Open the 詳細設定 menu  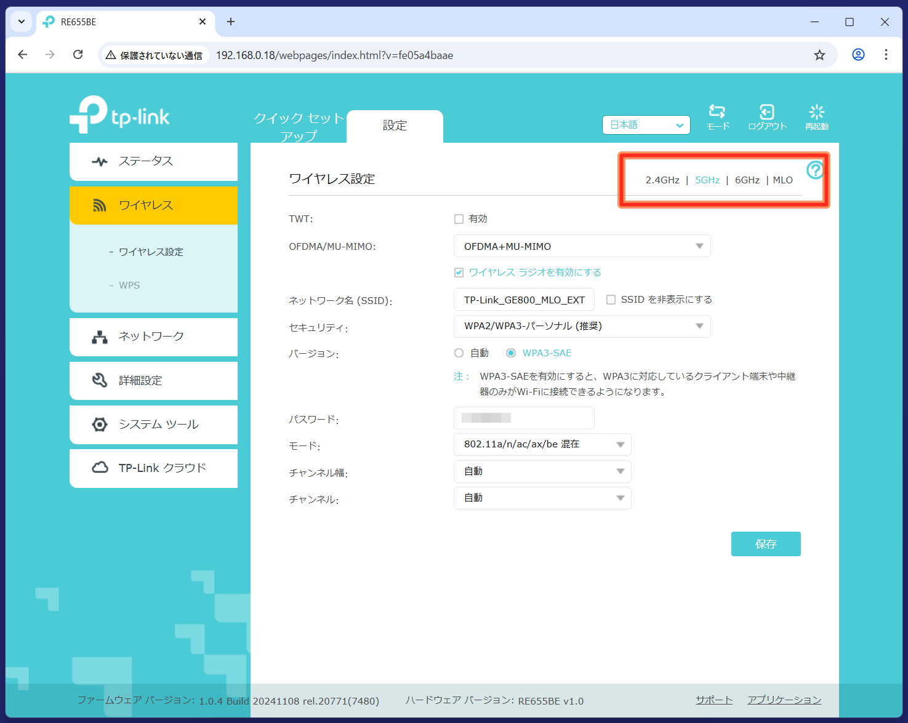tap(153, 380)
